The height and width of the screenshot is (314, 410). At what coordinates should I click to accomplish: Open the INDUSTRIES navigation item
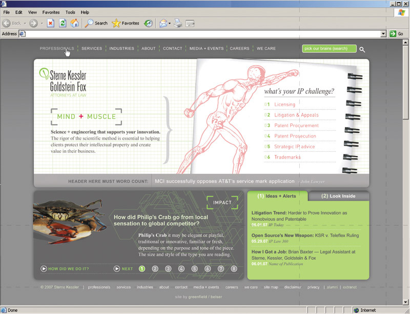[121, 48]
